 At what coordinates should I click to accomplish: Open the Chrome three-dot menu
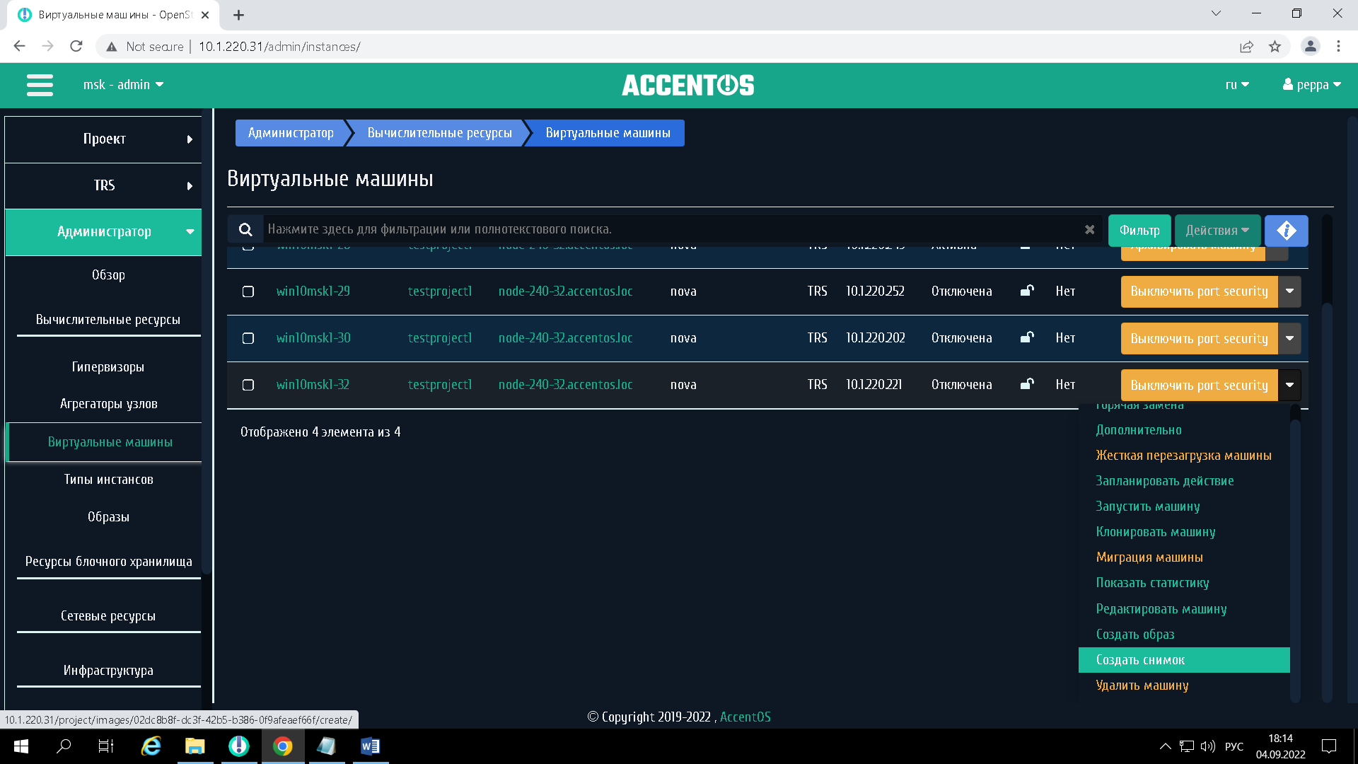pyautogui.click(x=1338, y=46)
